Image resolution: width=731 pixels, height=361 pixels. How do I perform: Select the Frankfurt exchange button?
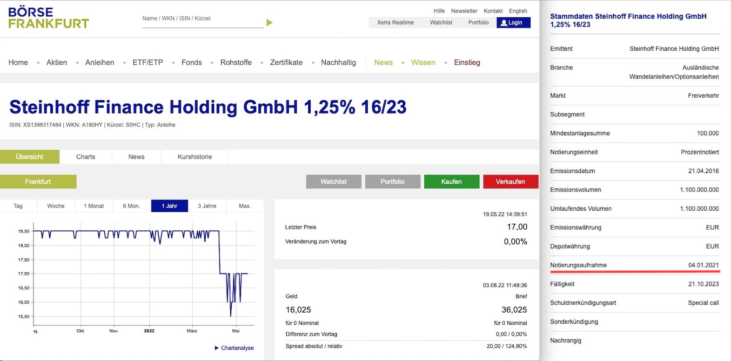tap(38, 181)
